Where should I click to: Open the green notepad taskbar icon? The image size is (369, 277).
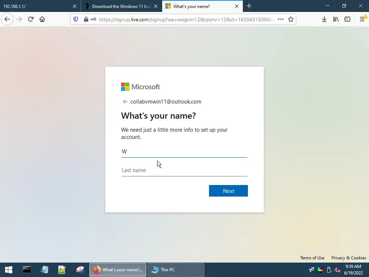coord(62,270)
